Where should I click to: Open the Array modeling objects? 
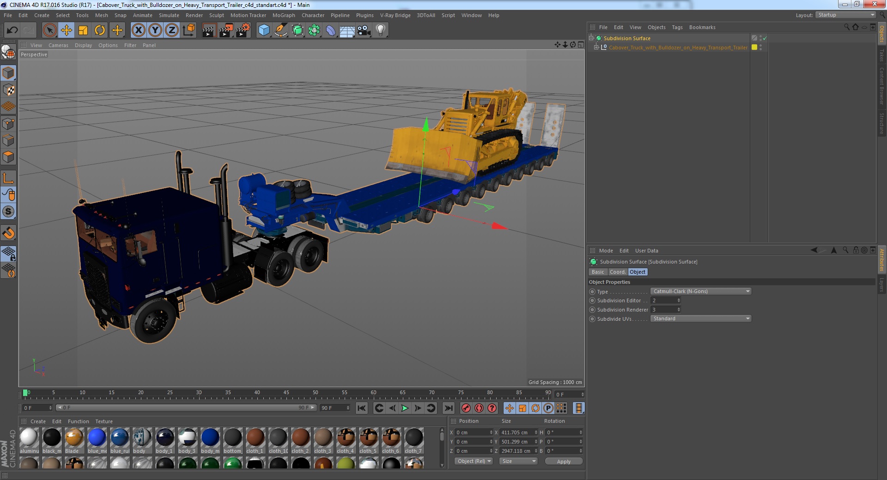[314, 30]
